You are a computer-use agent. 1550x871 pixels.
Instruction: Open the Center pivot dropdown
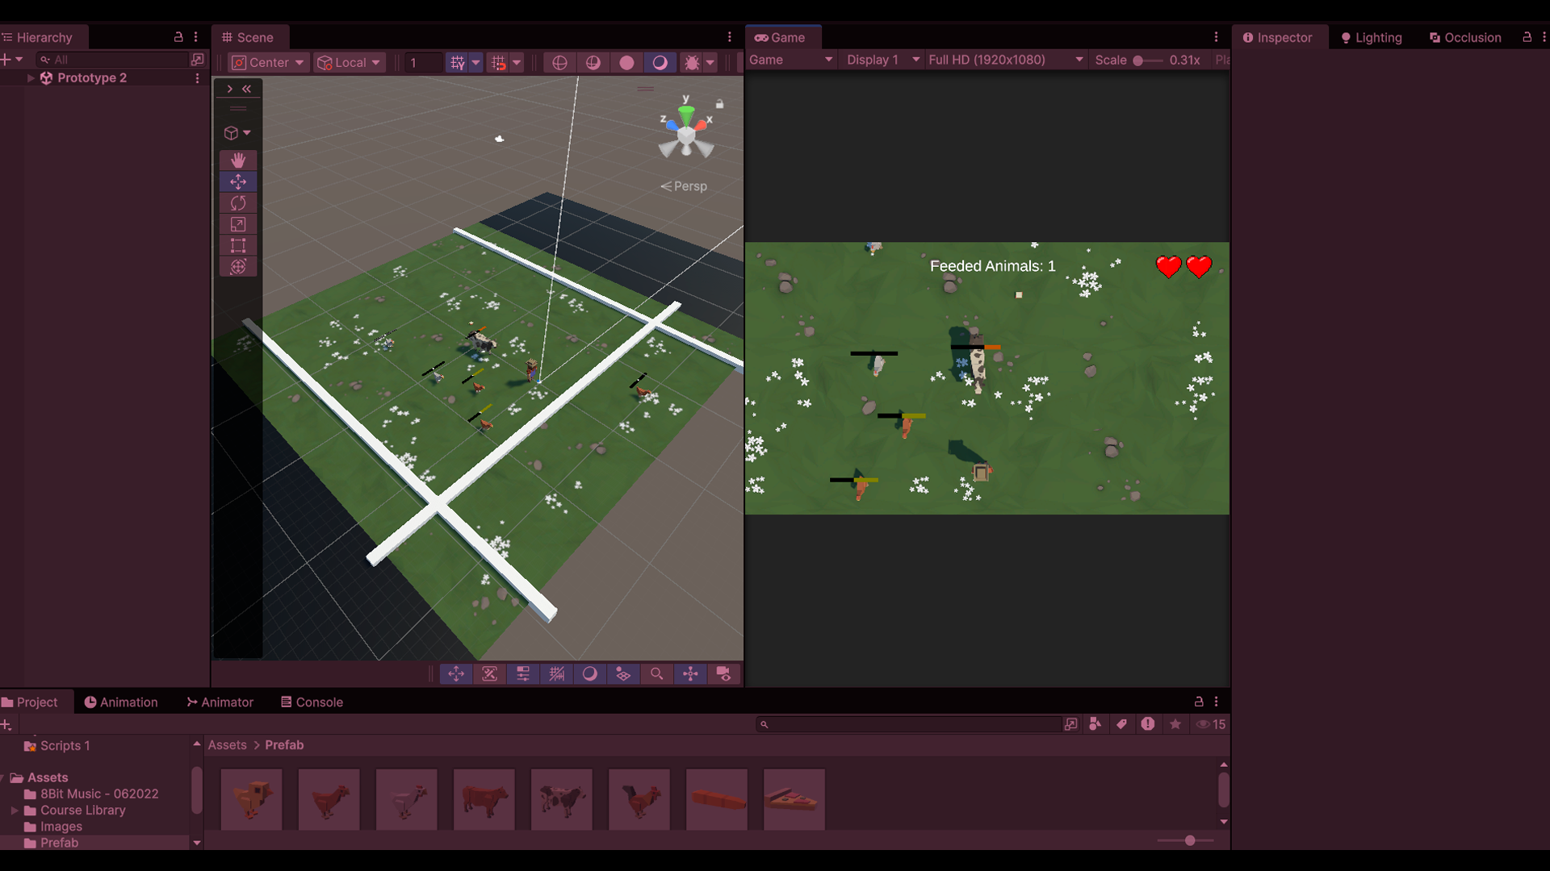coord(269,63)
